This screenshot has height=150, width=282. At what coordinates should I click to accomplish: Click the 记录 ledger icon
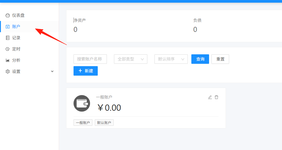pyautogui.click(x=8, y=38)
